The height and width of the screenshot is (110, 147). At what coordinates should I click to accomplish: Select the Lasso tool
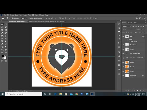coord(2,27)
